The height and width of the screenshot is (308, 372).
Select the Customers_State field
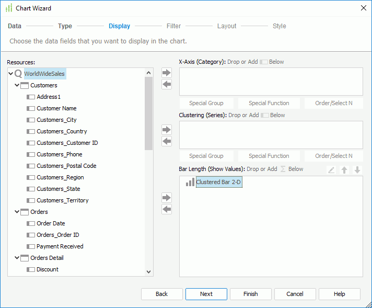59,189
